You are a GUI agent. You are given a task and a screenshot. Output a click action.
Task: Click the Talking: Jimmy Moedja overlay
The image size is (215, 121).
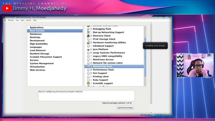(x=155, y=46)
